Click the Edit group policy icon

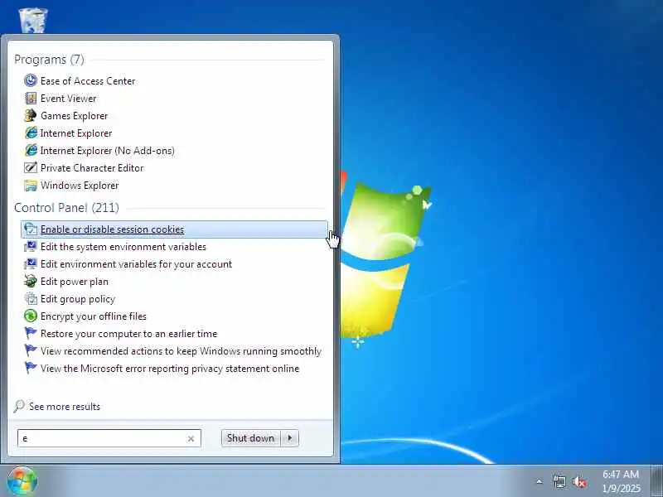(x=31, y=298)
